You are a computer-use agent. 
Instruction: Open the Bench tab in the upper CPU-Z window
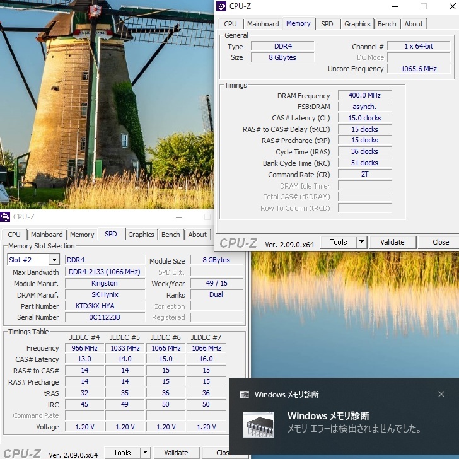pos(386,24)
